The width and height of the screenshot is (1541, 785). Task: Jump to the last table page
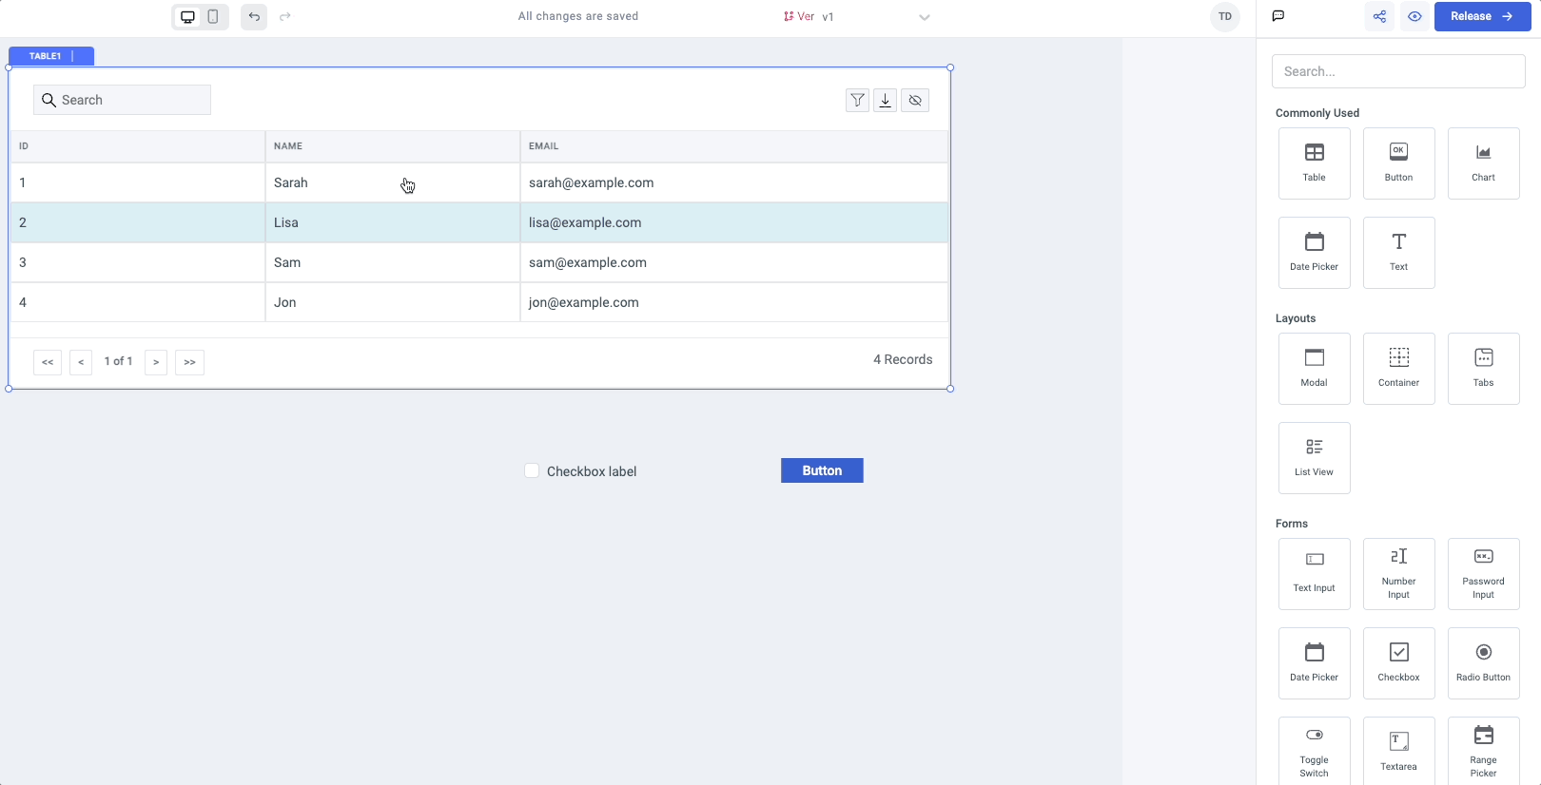[189, 362]
